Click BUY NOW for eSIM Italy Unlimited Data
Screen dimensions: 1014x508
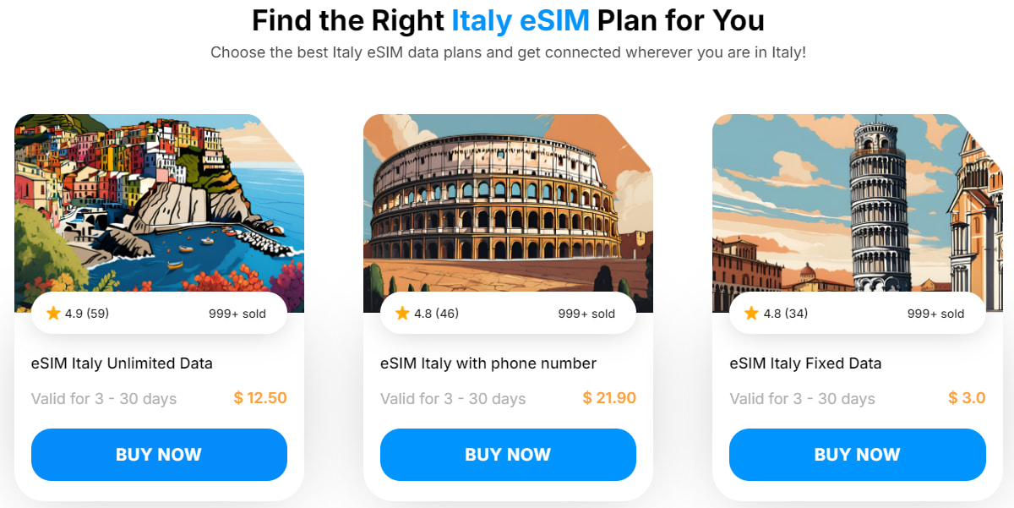pyautogui.click(x=158, y=454)
